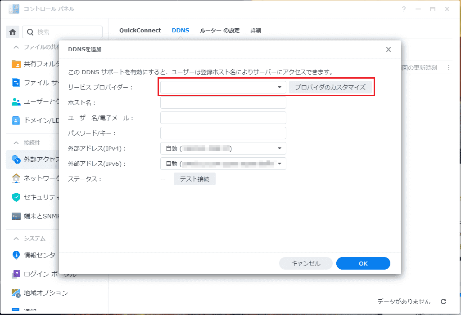The image size is (461, 315).
Task: Open the 外部アドレス(IPv6) dropdown
Action: [x=223, y=164]
